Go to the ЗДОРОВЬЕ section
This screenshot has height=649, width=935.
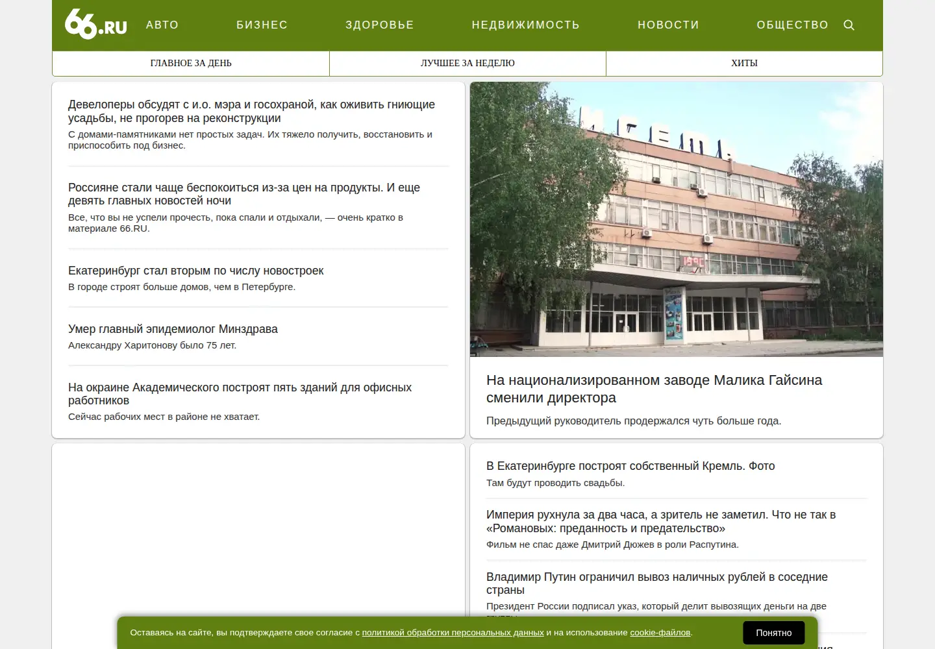pos(380,25)
